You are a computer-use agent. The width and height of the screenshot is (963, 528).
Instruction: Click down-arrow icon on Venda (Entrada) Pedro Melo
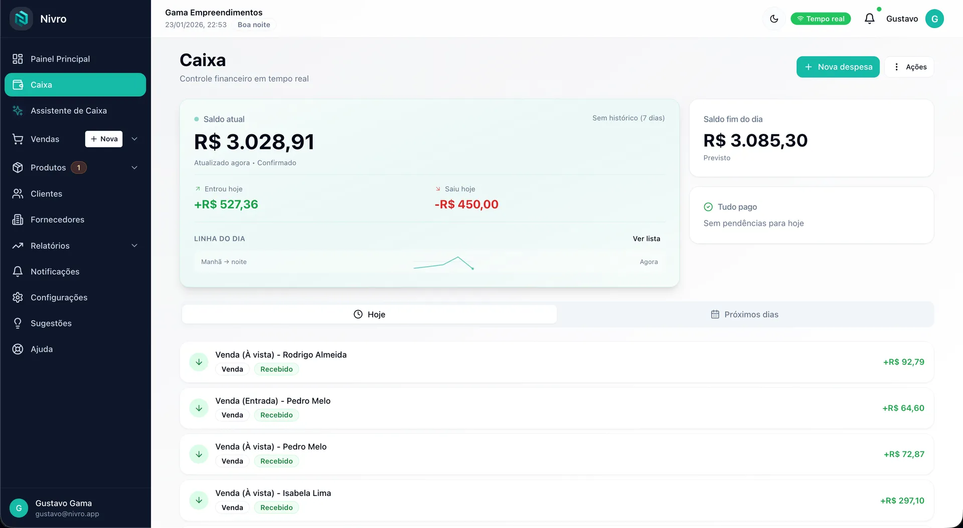(x=199, y=408)
